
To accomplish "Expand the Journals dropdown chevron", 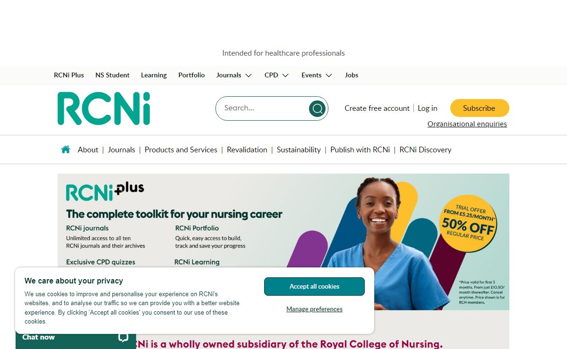I will 249,75.
